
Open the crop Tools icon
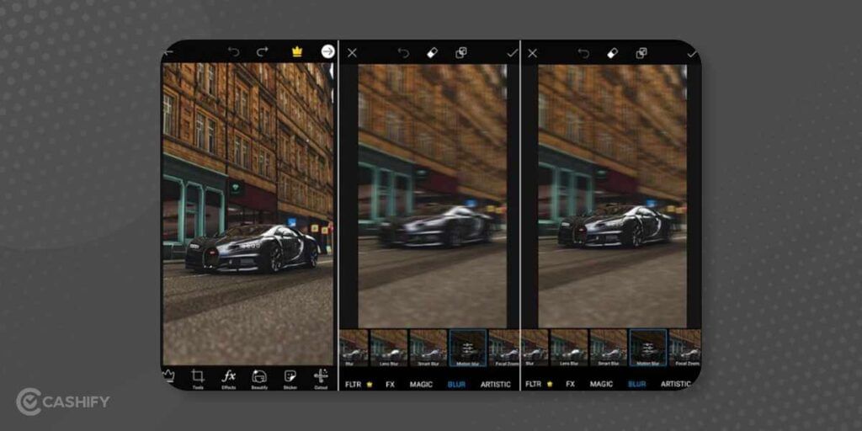[198, 378]
